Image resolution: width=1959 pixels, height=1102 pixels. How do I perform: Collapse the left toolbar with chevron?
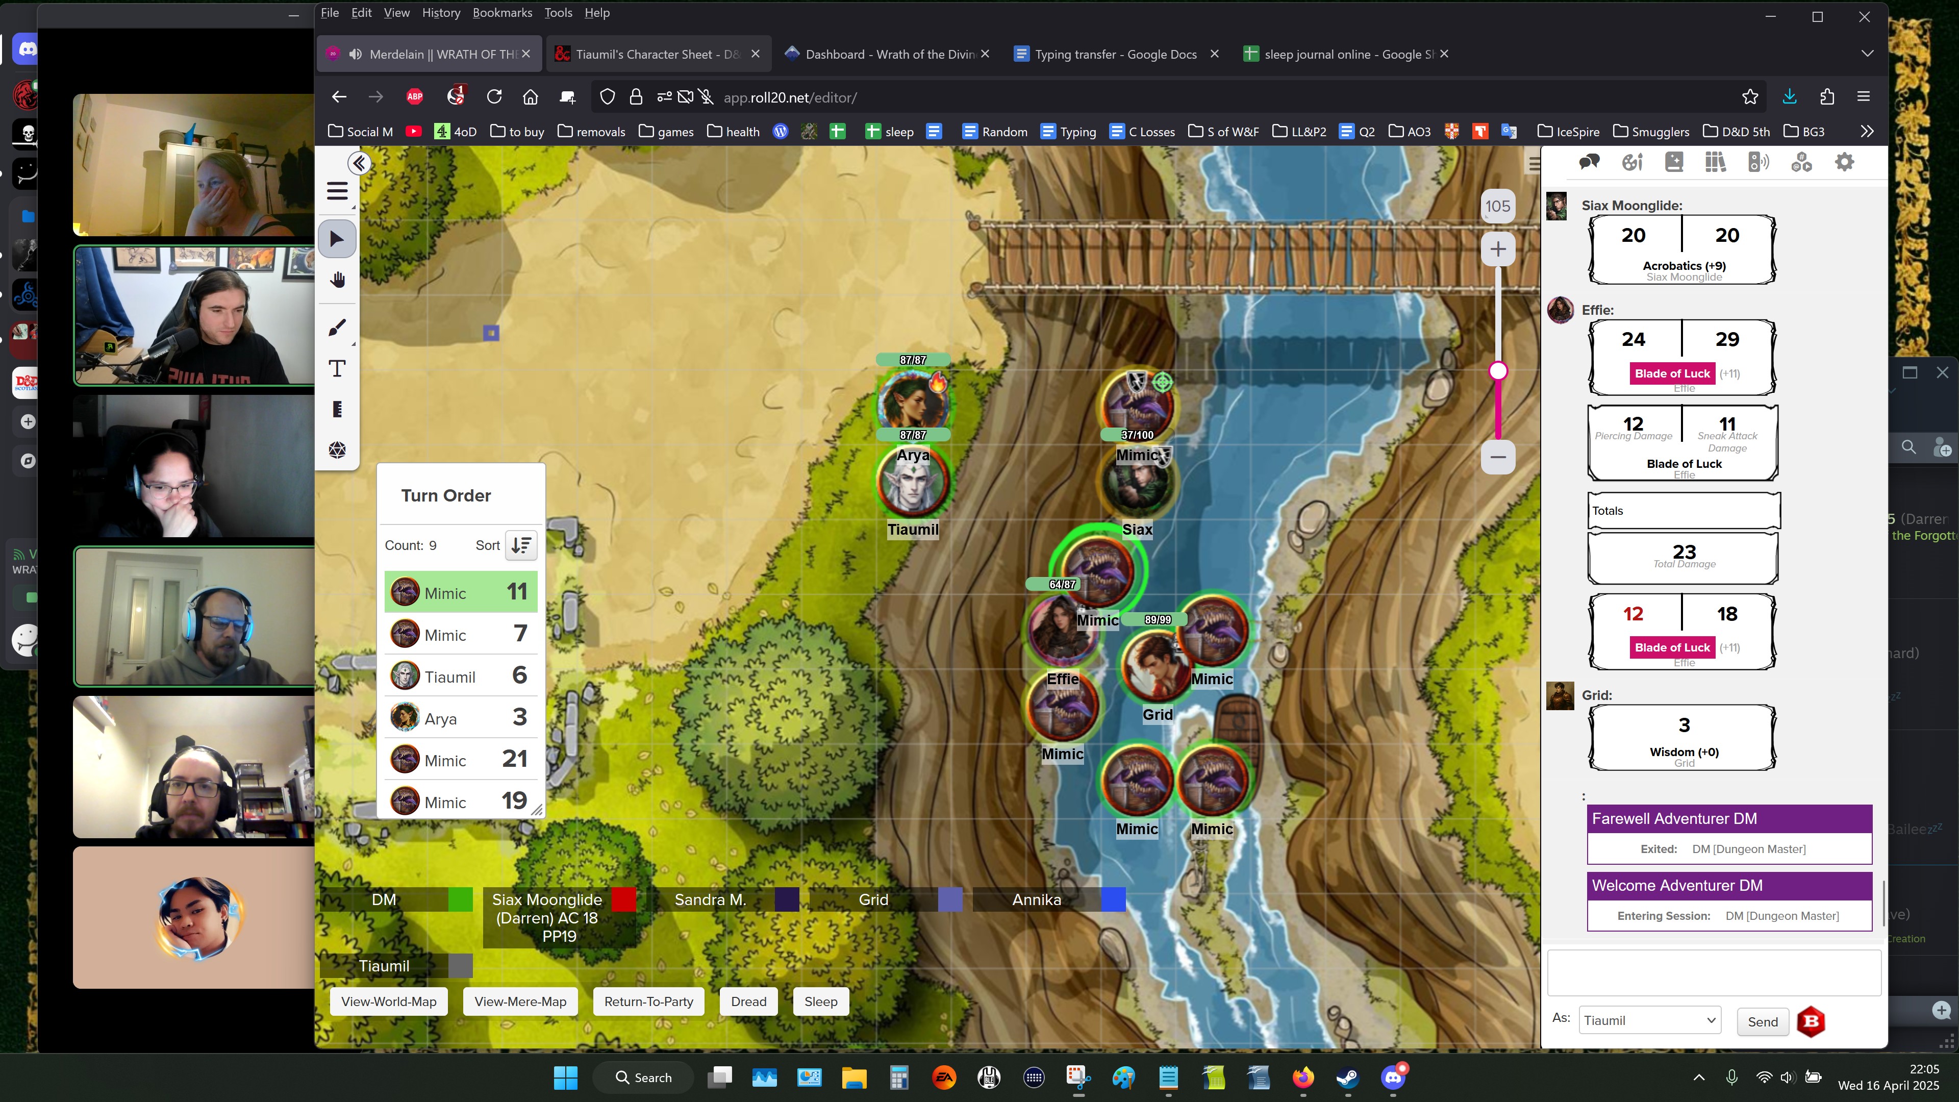[360, 163]
